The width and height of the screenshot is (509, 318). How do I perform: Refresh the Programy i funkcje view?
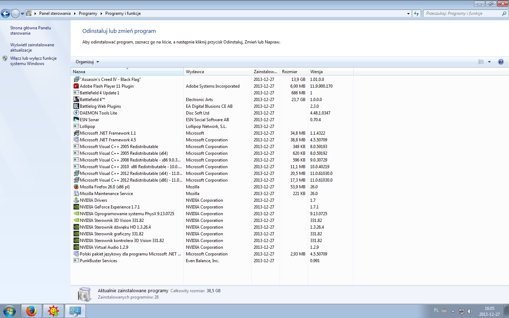click(x=416, y=13)
